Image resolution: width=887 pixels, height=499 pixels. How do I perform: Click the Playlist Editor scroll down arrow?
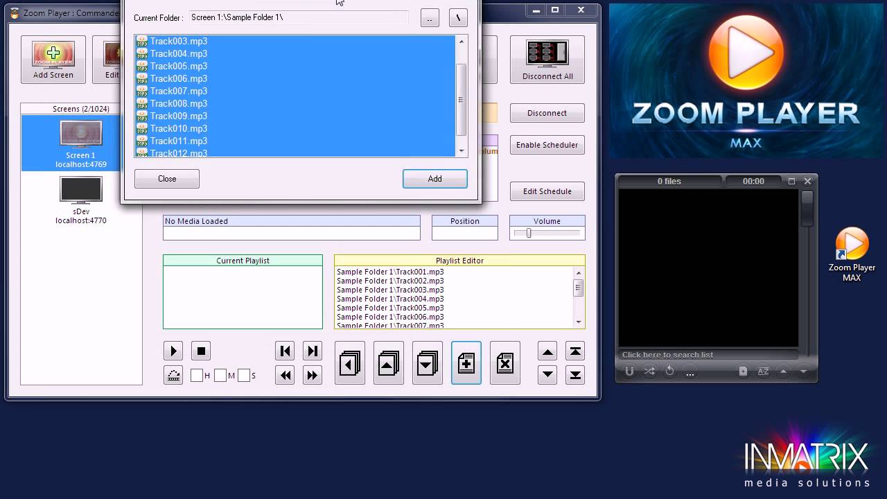tap(579, 322)
